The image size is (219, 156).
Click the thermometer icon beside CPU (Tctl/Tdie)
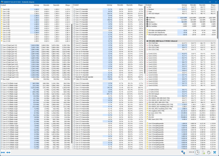tap(147, 43)
